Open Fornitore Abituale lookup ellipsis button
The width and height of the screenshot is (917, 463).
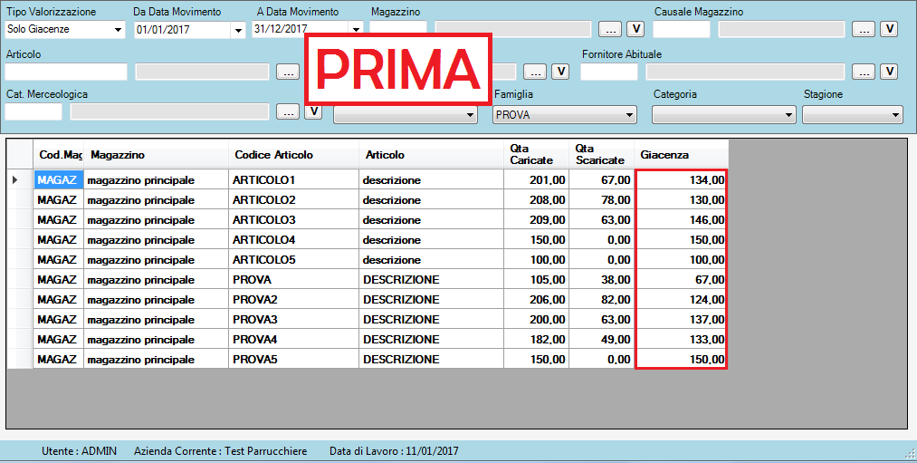[x=864, y=72]
